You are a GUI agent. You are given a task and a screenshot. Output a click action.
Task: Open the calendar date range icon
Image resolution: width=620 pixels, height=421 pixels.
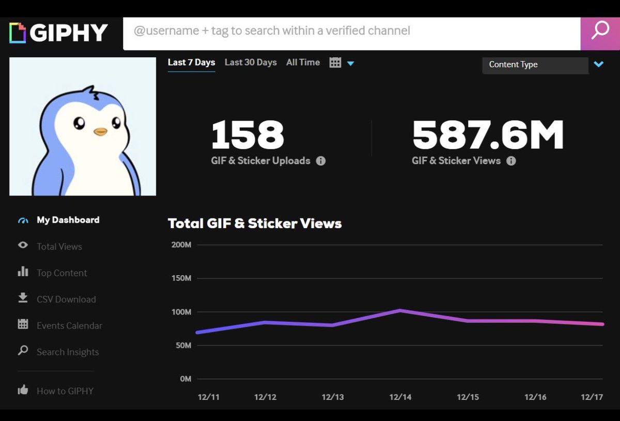click(335, 63)
